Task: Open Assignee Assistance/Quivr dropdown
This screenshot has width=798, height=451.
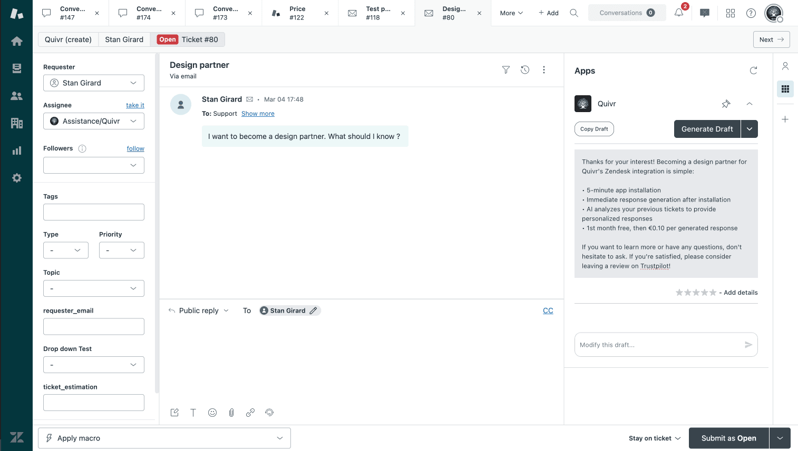Action: pos(94,121)
